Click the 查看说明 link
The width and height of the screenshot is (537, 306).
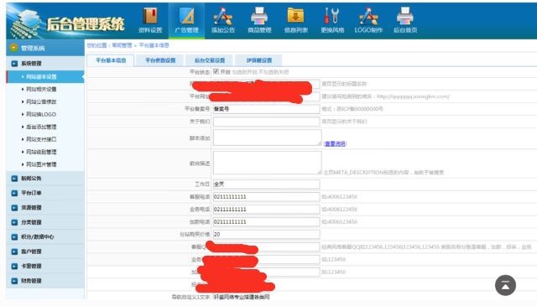click(x=335, y=143)
